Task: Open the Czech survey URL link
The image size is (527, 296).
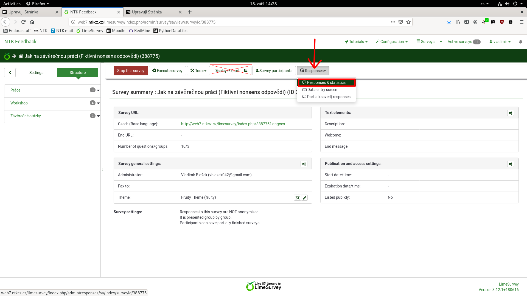Action: 233,124
